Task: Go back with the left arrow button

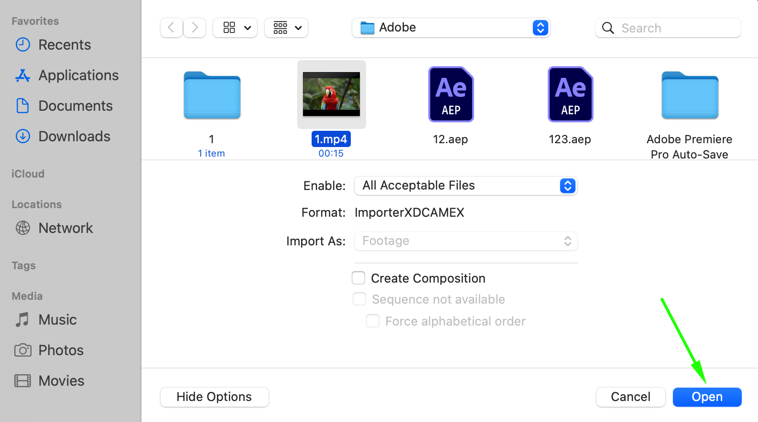Action: point(171,28)
